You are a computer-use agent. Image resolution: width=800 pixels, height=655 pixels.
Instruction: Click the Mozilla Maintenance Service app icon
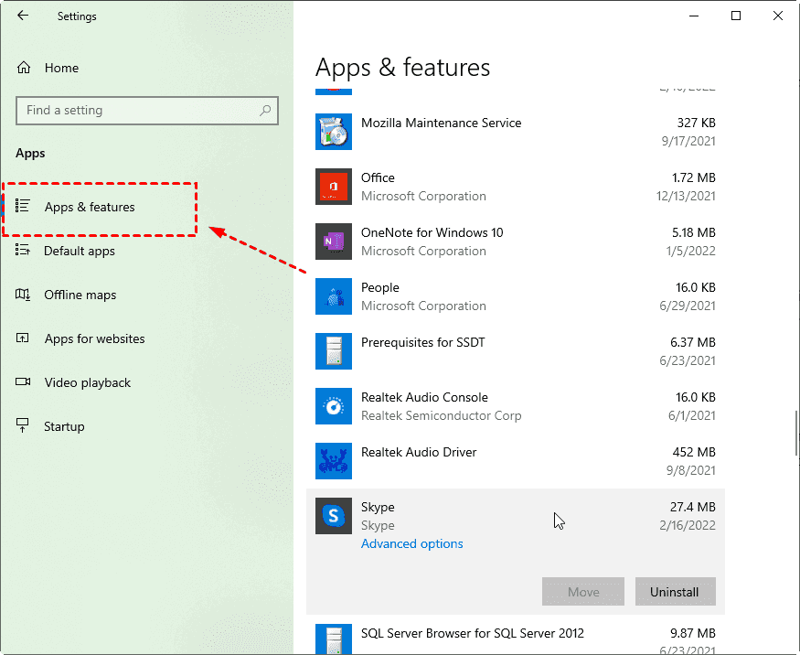coord(334,132)
